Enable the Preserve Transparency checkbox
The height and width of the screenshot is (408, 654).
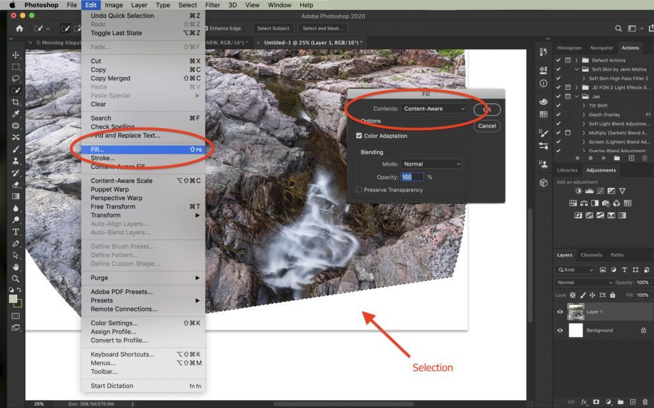(x=359, y=190)
